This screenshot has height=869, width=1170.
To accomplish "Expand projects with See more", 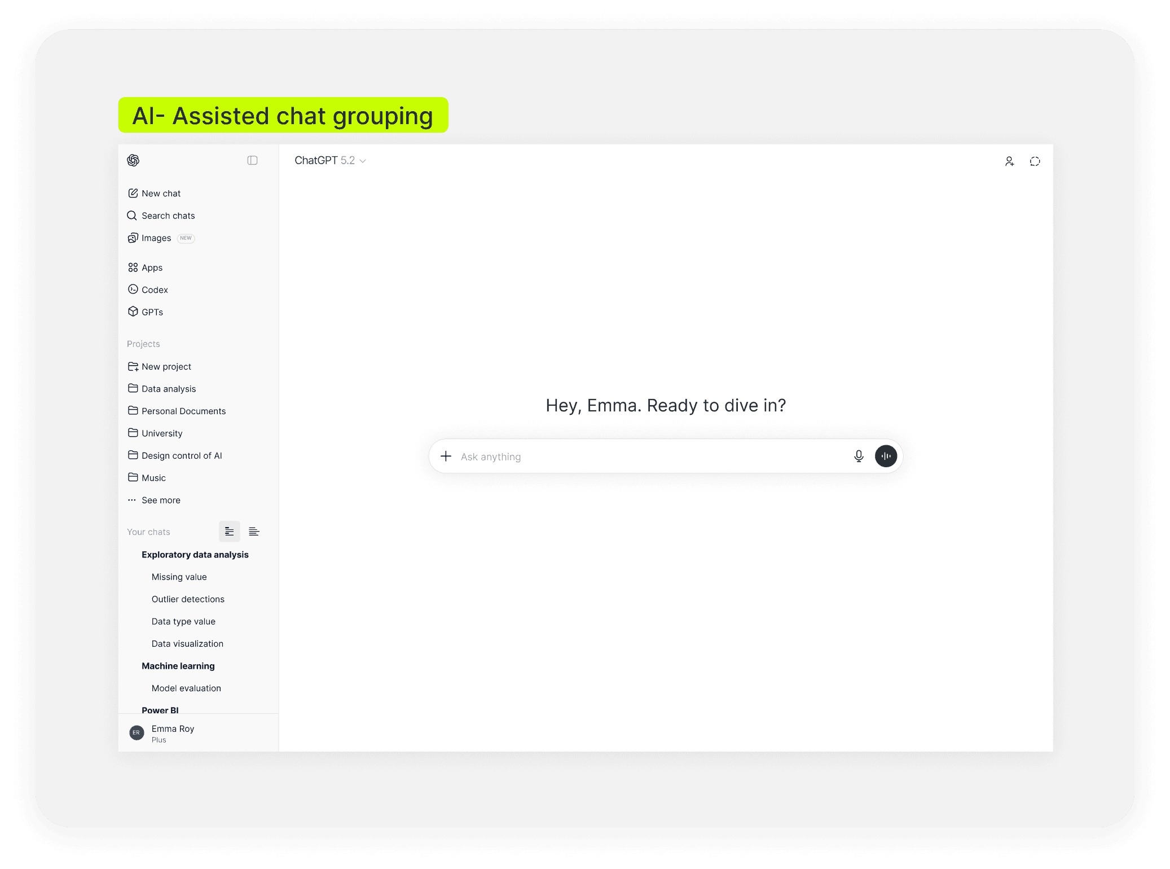I will pyautogui.click(x=160, y=500).
